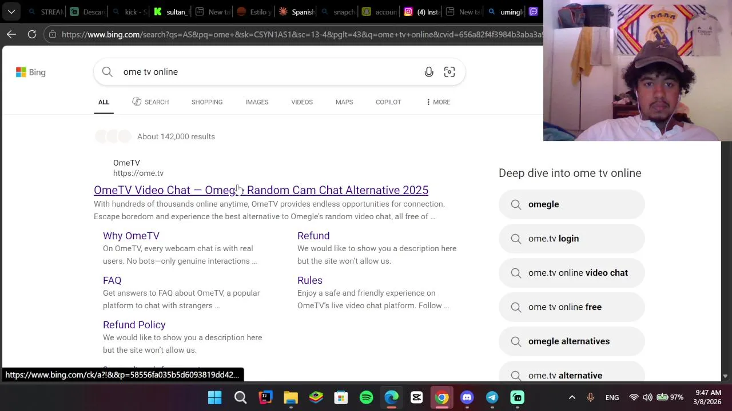
Task: Switch to the umingl search tab
Action: (x=506, y=11)
